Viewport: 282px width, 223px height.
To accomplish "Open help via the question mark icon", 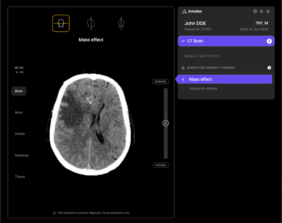I will (255, 12).
